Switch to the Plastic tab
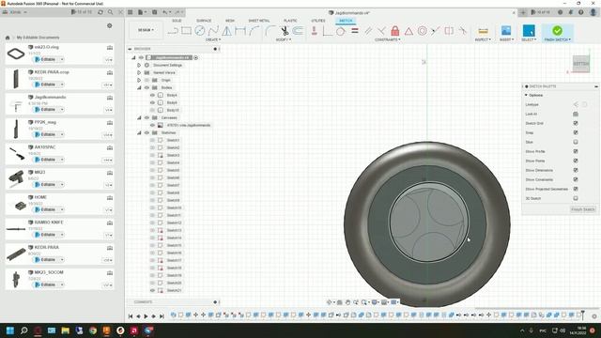The height and width of the screenshot is (338, 601). pos(290,21)
